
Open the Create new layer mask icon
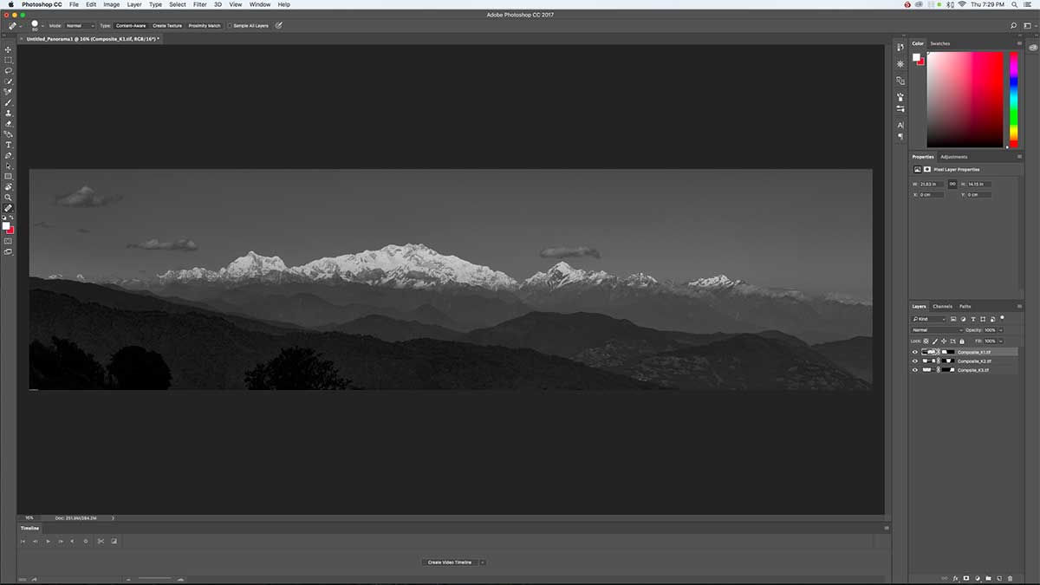tap(966, 577)
